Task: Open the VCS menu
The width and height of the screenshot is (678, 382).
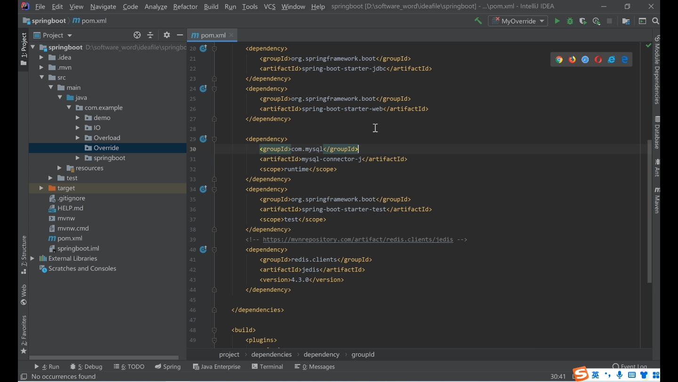Action: click(269, 7)
